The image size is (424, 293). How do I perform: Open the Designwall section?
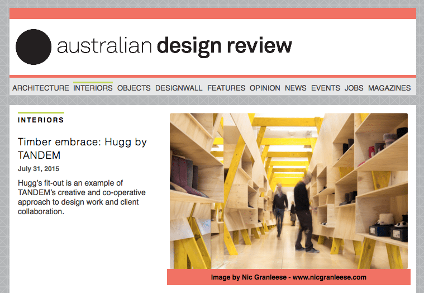(179, 88)
